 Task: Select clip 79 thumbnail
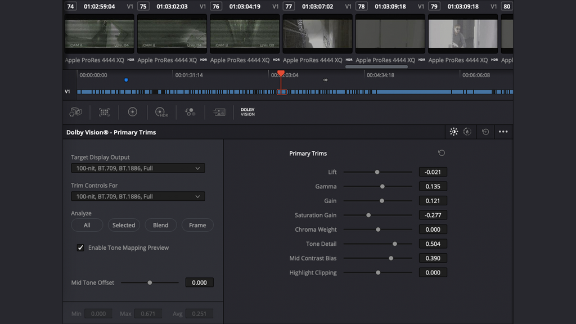point(463,34)
